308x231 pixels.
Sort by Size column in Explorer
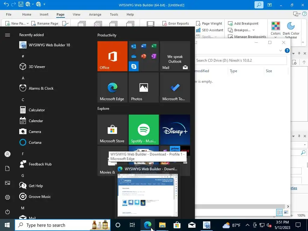269,71
